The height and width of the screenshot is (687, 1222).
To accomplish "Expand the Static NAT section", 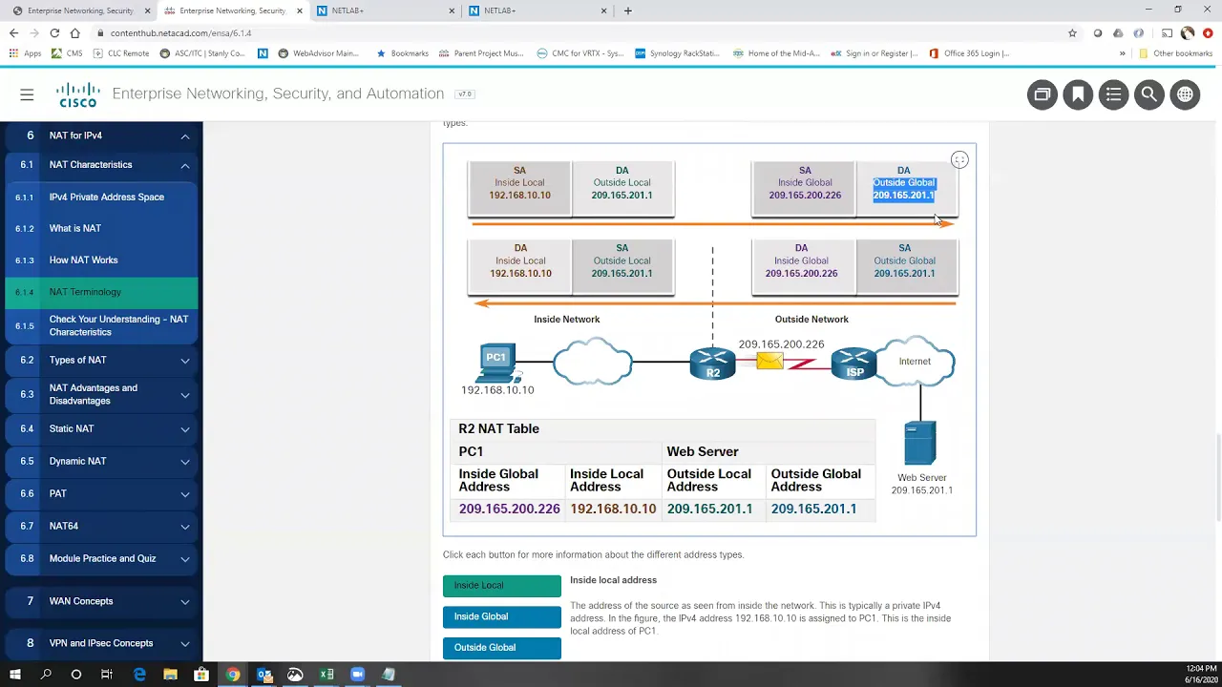I will (185, 429).
